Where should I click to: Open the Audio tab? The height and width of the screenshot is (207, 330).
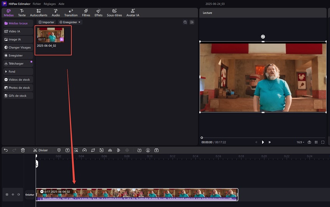click(x=56, y=13)
